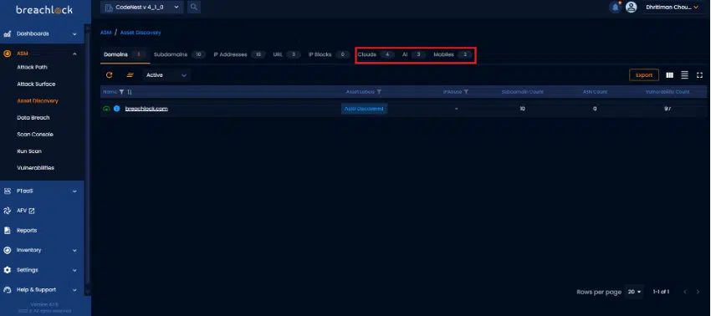Open Data Breach in the sidebar

tap(33, 117)
